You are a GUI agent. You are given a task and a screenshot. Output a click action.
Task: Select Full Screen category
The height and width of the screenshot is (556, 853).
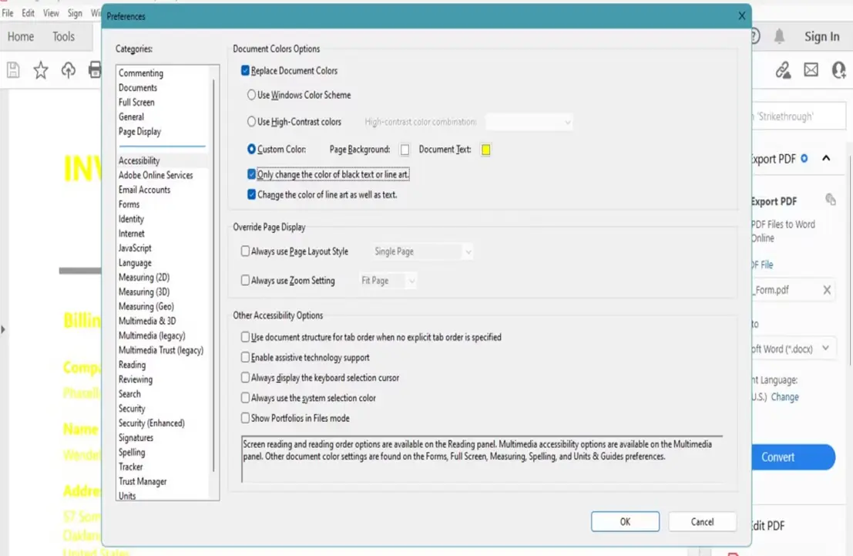[136, 103]
